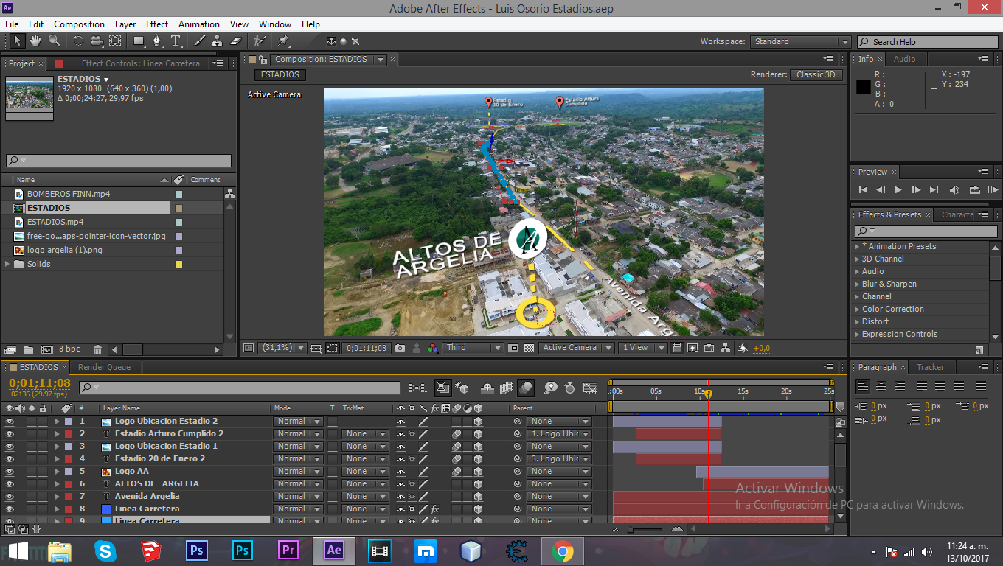Select the Pen tool
Image resolution: width=1003 pixels, height=566 pixels.
[157, 41]
